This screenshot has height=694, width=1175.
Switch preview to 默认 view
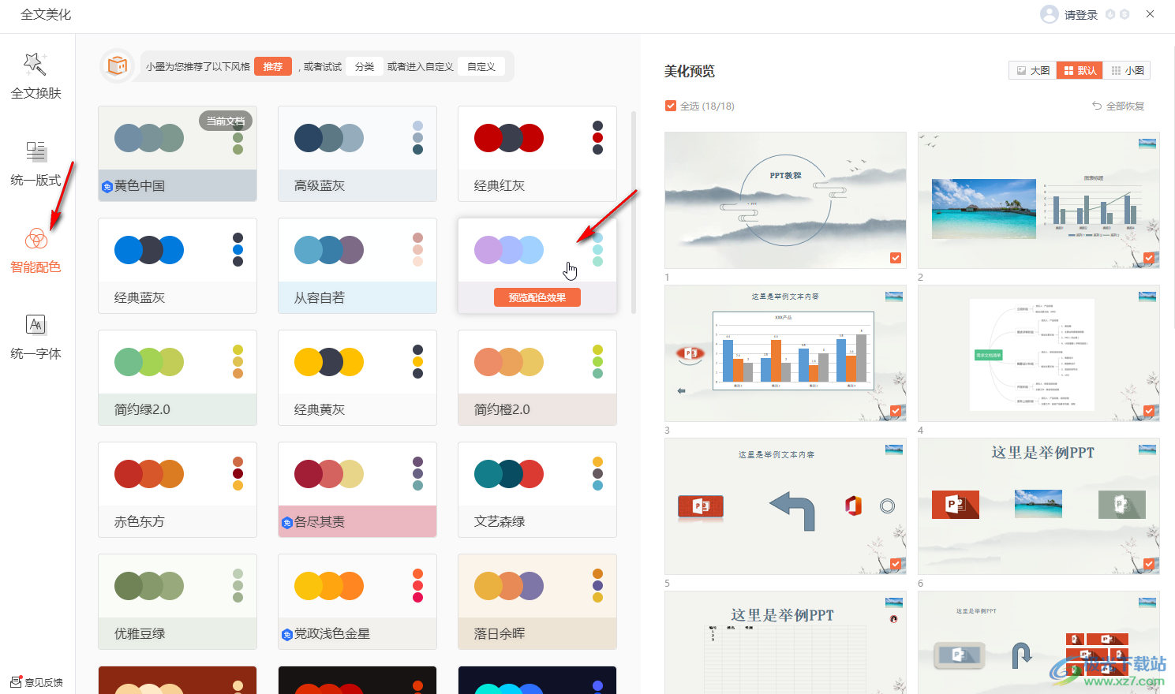point(1080,70)
